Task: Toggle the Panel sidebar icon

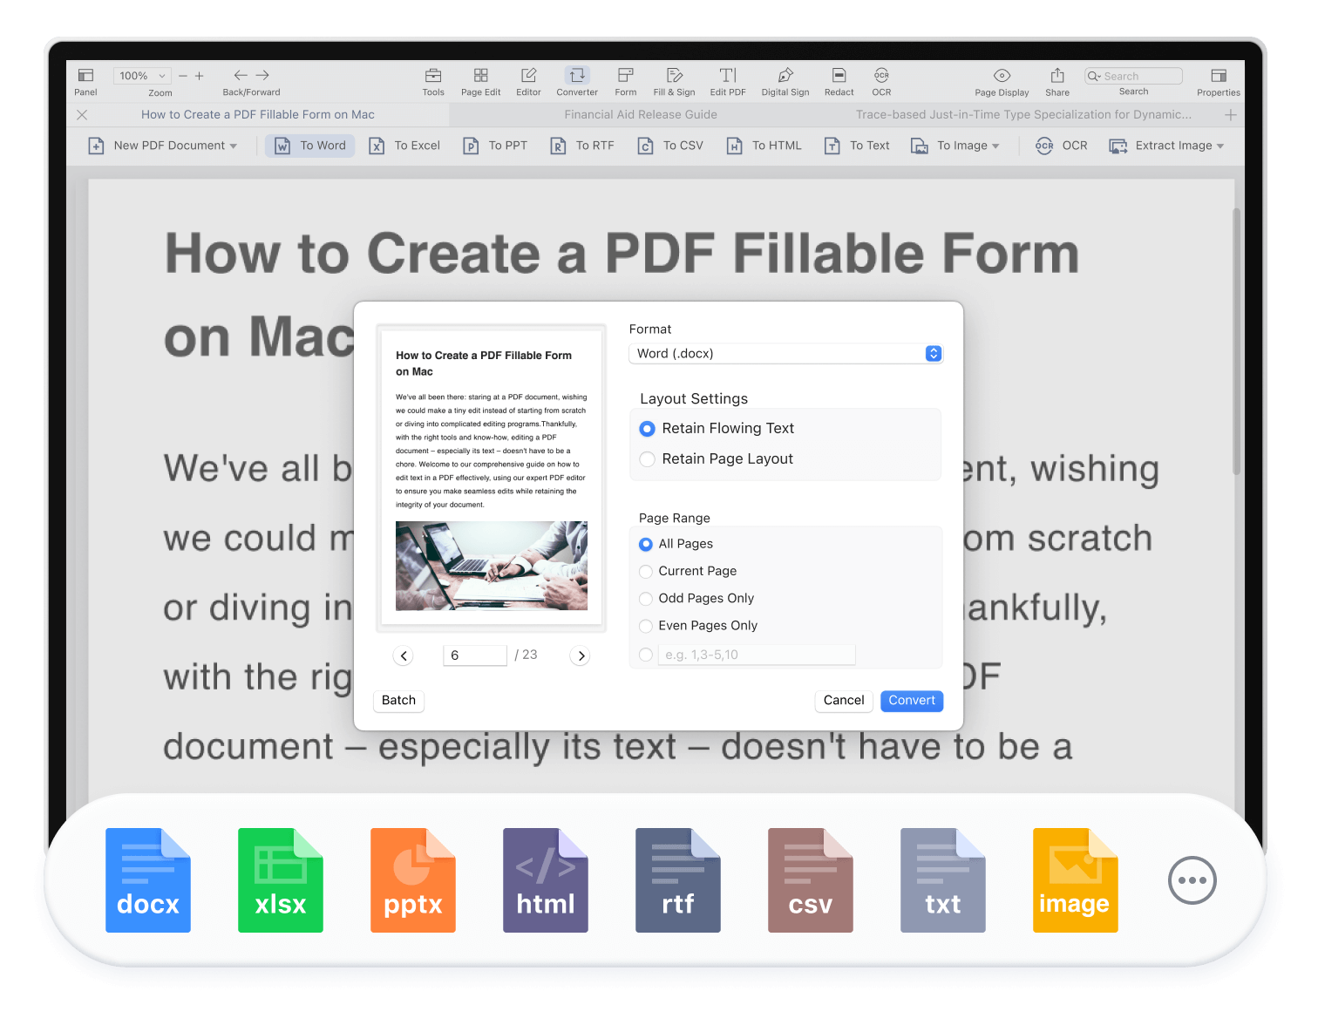Action: coord(85,81)
